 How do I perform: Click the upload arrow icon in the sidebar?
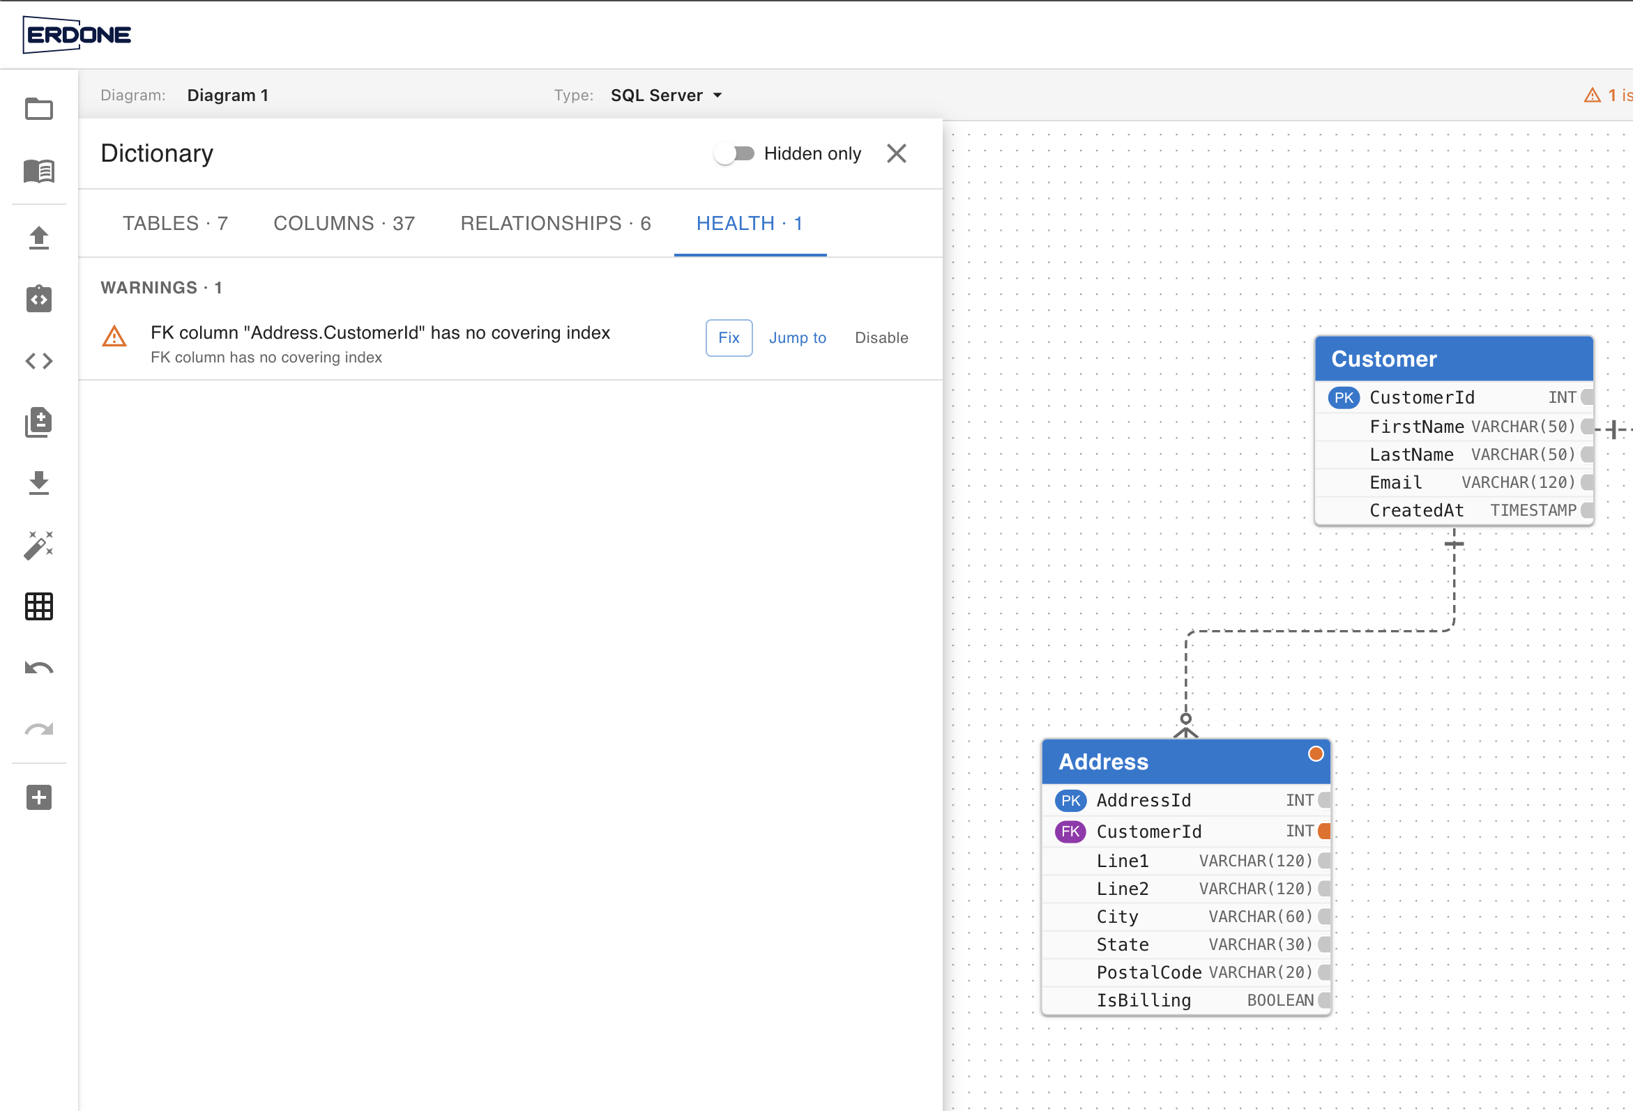(38, 238)
